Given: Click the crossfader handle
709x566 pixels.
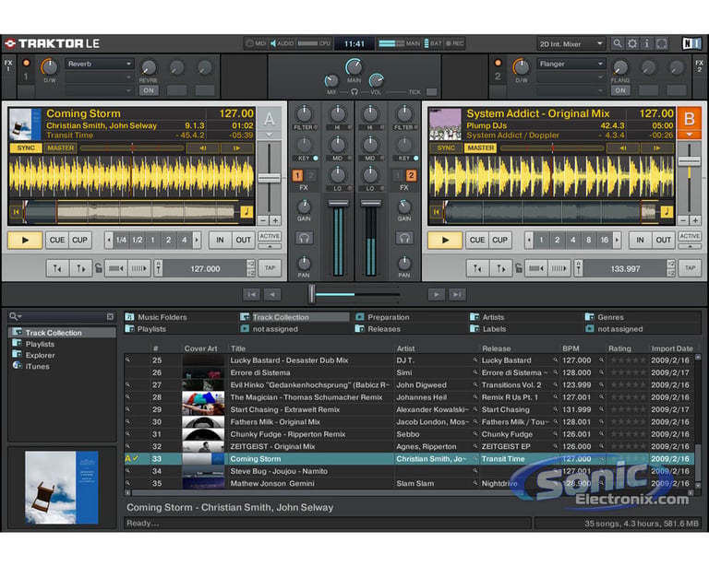Looking at the screenshot, I should coord(311,294).
